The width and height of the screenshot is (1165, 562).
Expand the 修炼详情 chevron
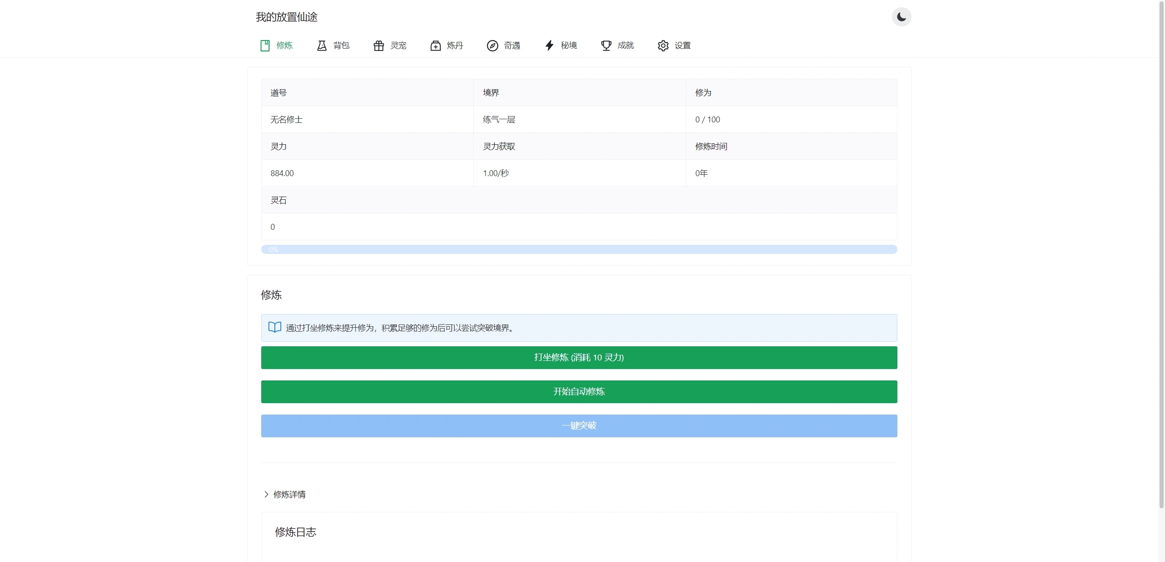266,494
